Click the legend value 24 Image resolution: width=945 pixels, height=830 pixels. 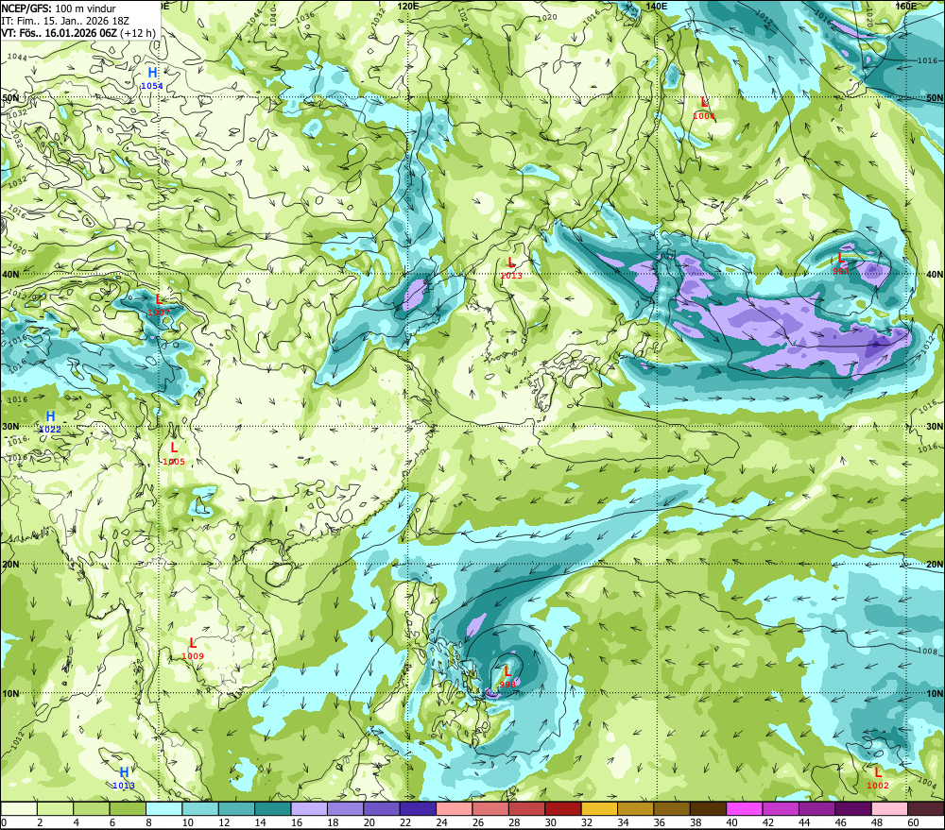click(441, 822)
